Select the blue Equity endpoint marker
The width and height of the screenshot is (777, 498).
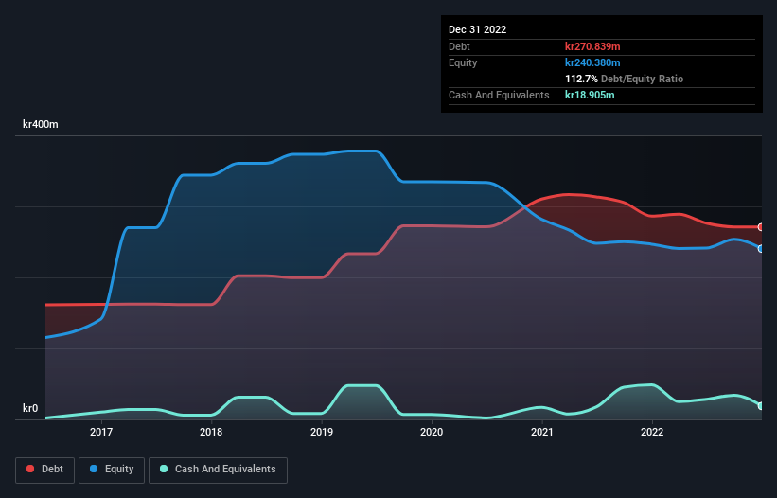click(761, 249)
